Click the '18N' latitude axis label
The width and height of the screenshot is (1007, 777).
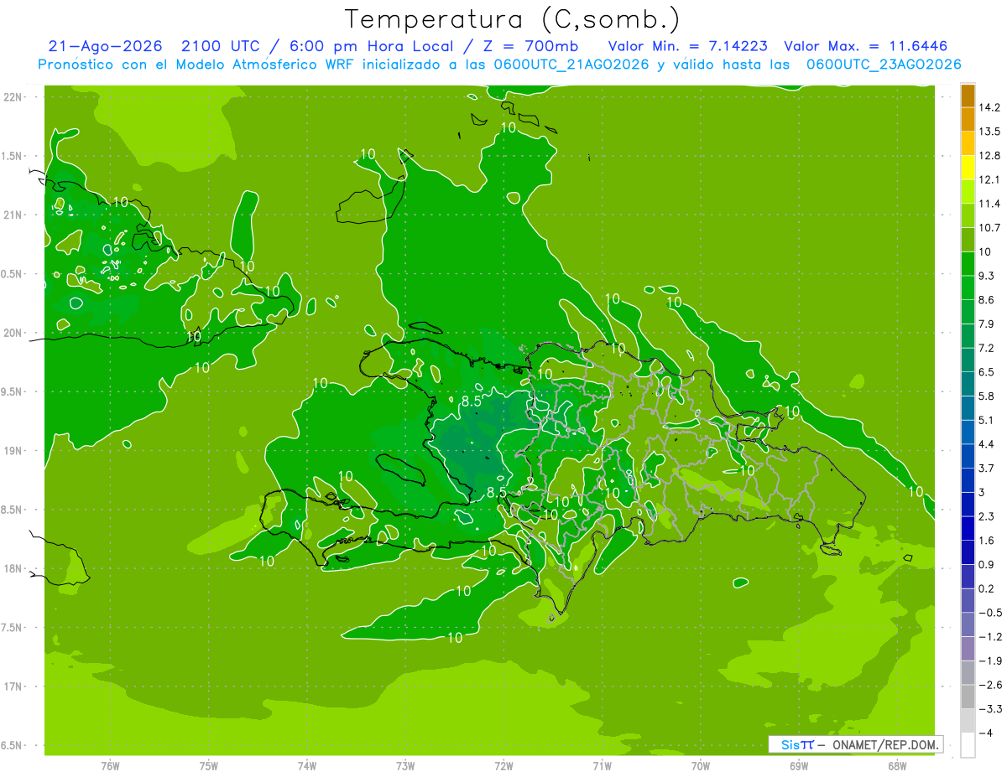click(x=12, y=568)
